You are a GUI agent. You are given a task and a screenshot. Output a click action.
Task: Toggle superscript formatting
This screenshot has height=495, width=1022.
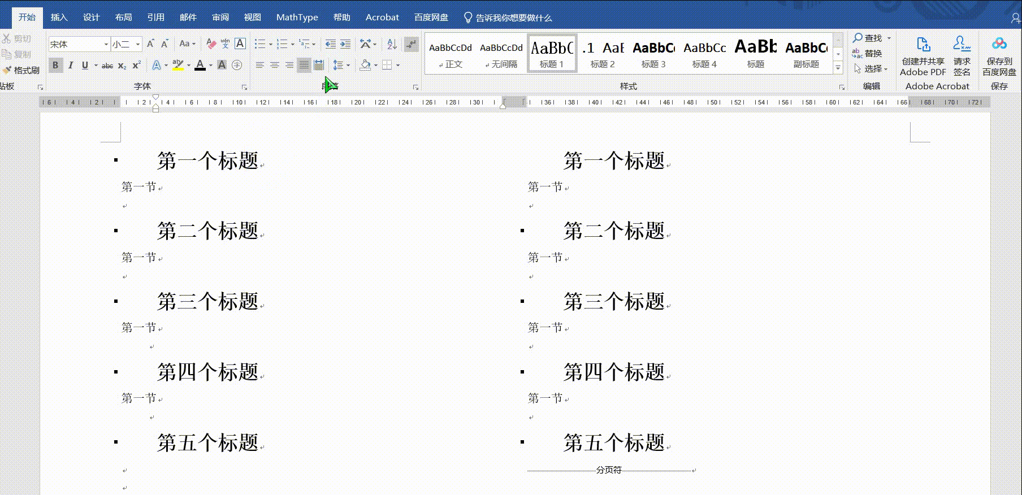(x=136, y=65)
